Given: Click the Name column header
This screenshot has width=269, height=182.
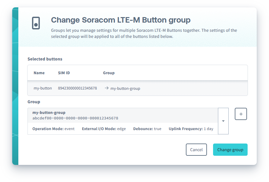Looking at the screenshot, I should tap(39, 73).
